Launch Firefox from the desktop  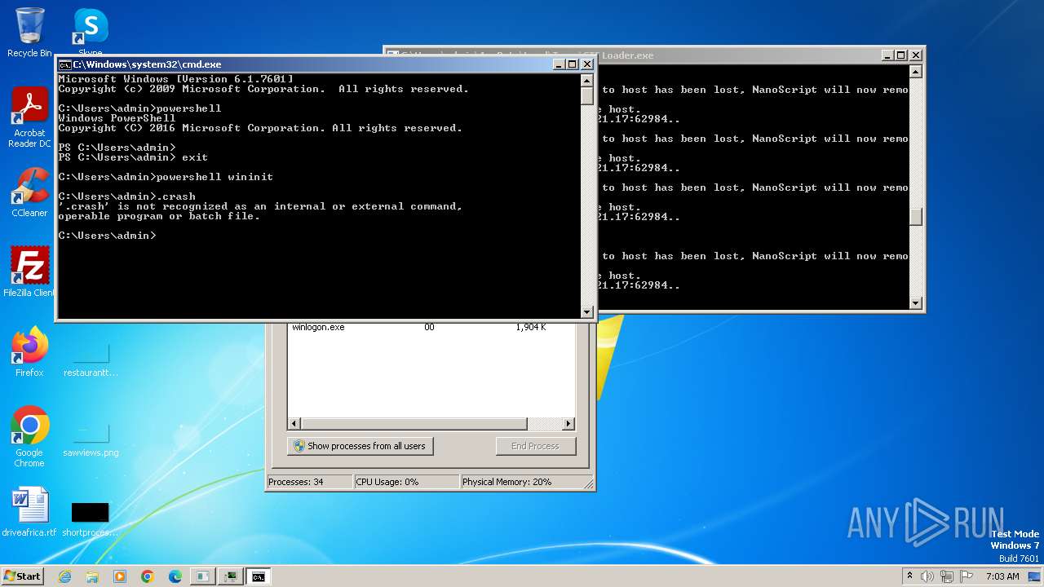click(x=29, y=352)
